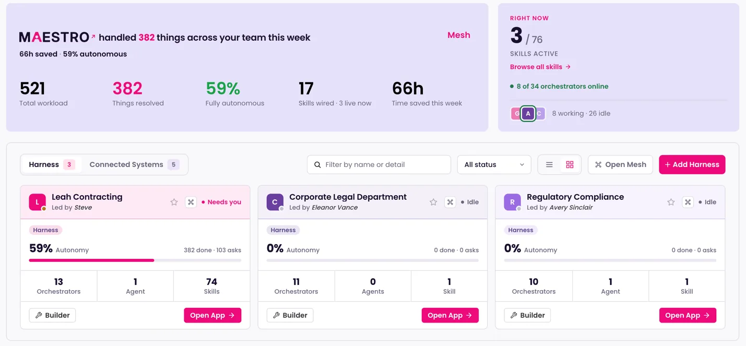Viewport: 746px width, 346px height.
Task: Click the Maestro external link arrow
Action: pyautogui.click(x=93, y=37)
